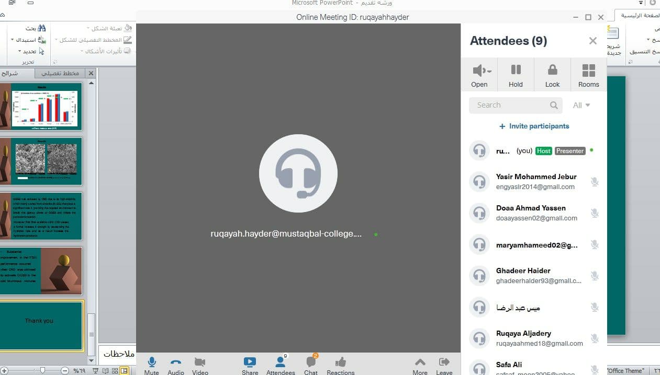660x375 pixels.
Task: Start screen Share
Action: (250, 364)
